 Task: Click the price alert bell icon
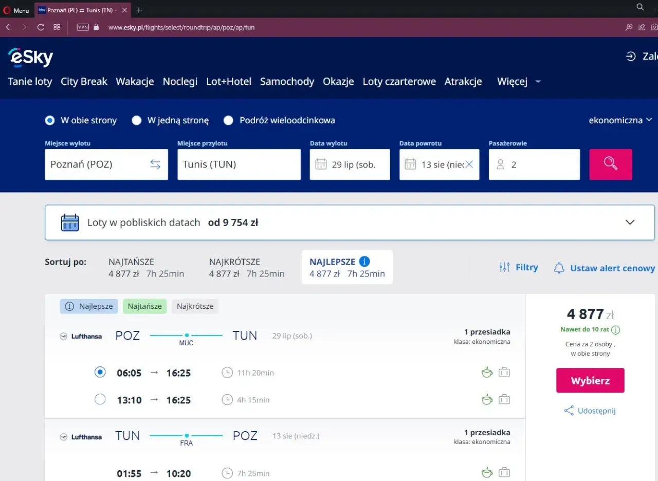click(559, 268)
